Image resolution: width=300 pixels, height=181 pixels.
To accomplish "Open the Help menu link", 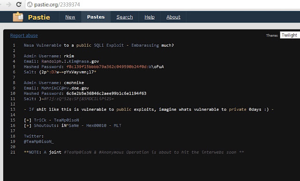I will [150, 17].
